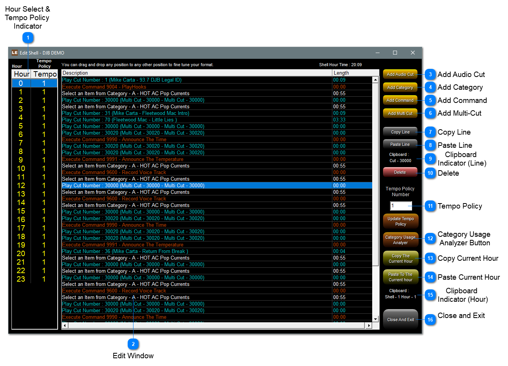Click the Add Multi Cut button
This screenshot has width=508, height=366.
tap(400, 113)
